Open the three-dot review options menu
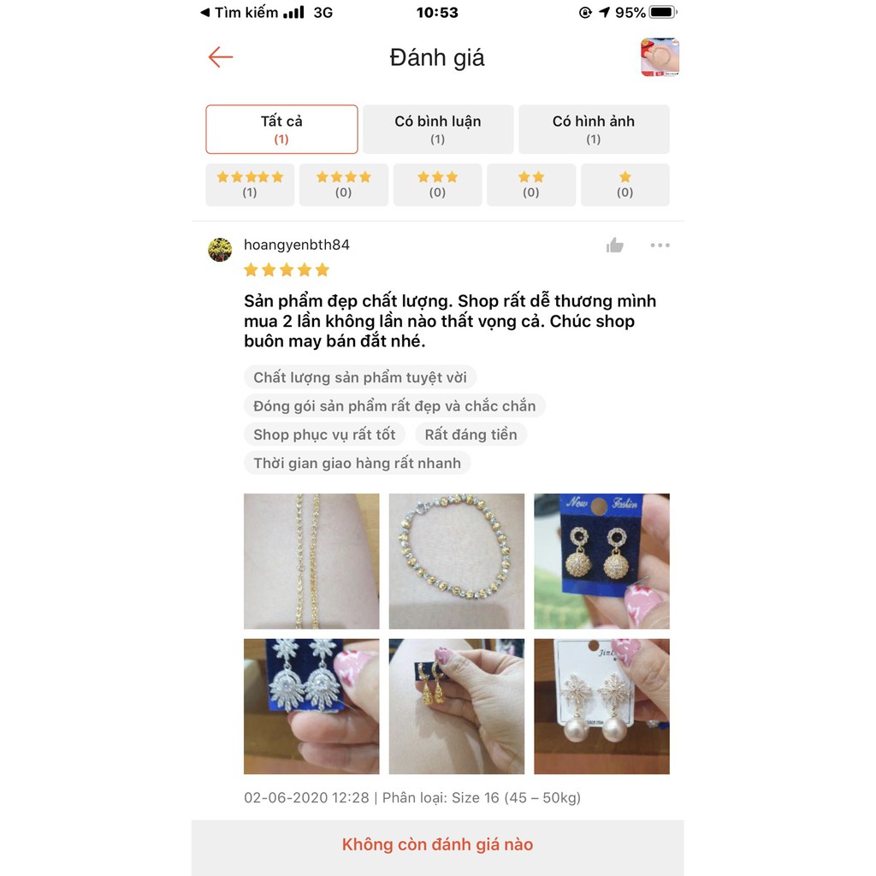876x876 pixels. tap(660, 246)
